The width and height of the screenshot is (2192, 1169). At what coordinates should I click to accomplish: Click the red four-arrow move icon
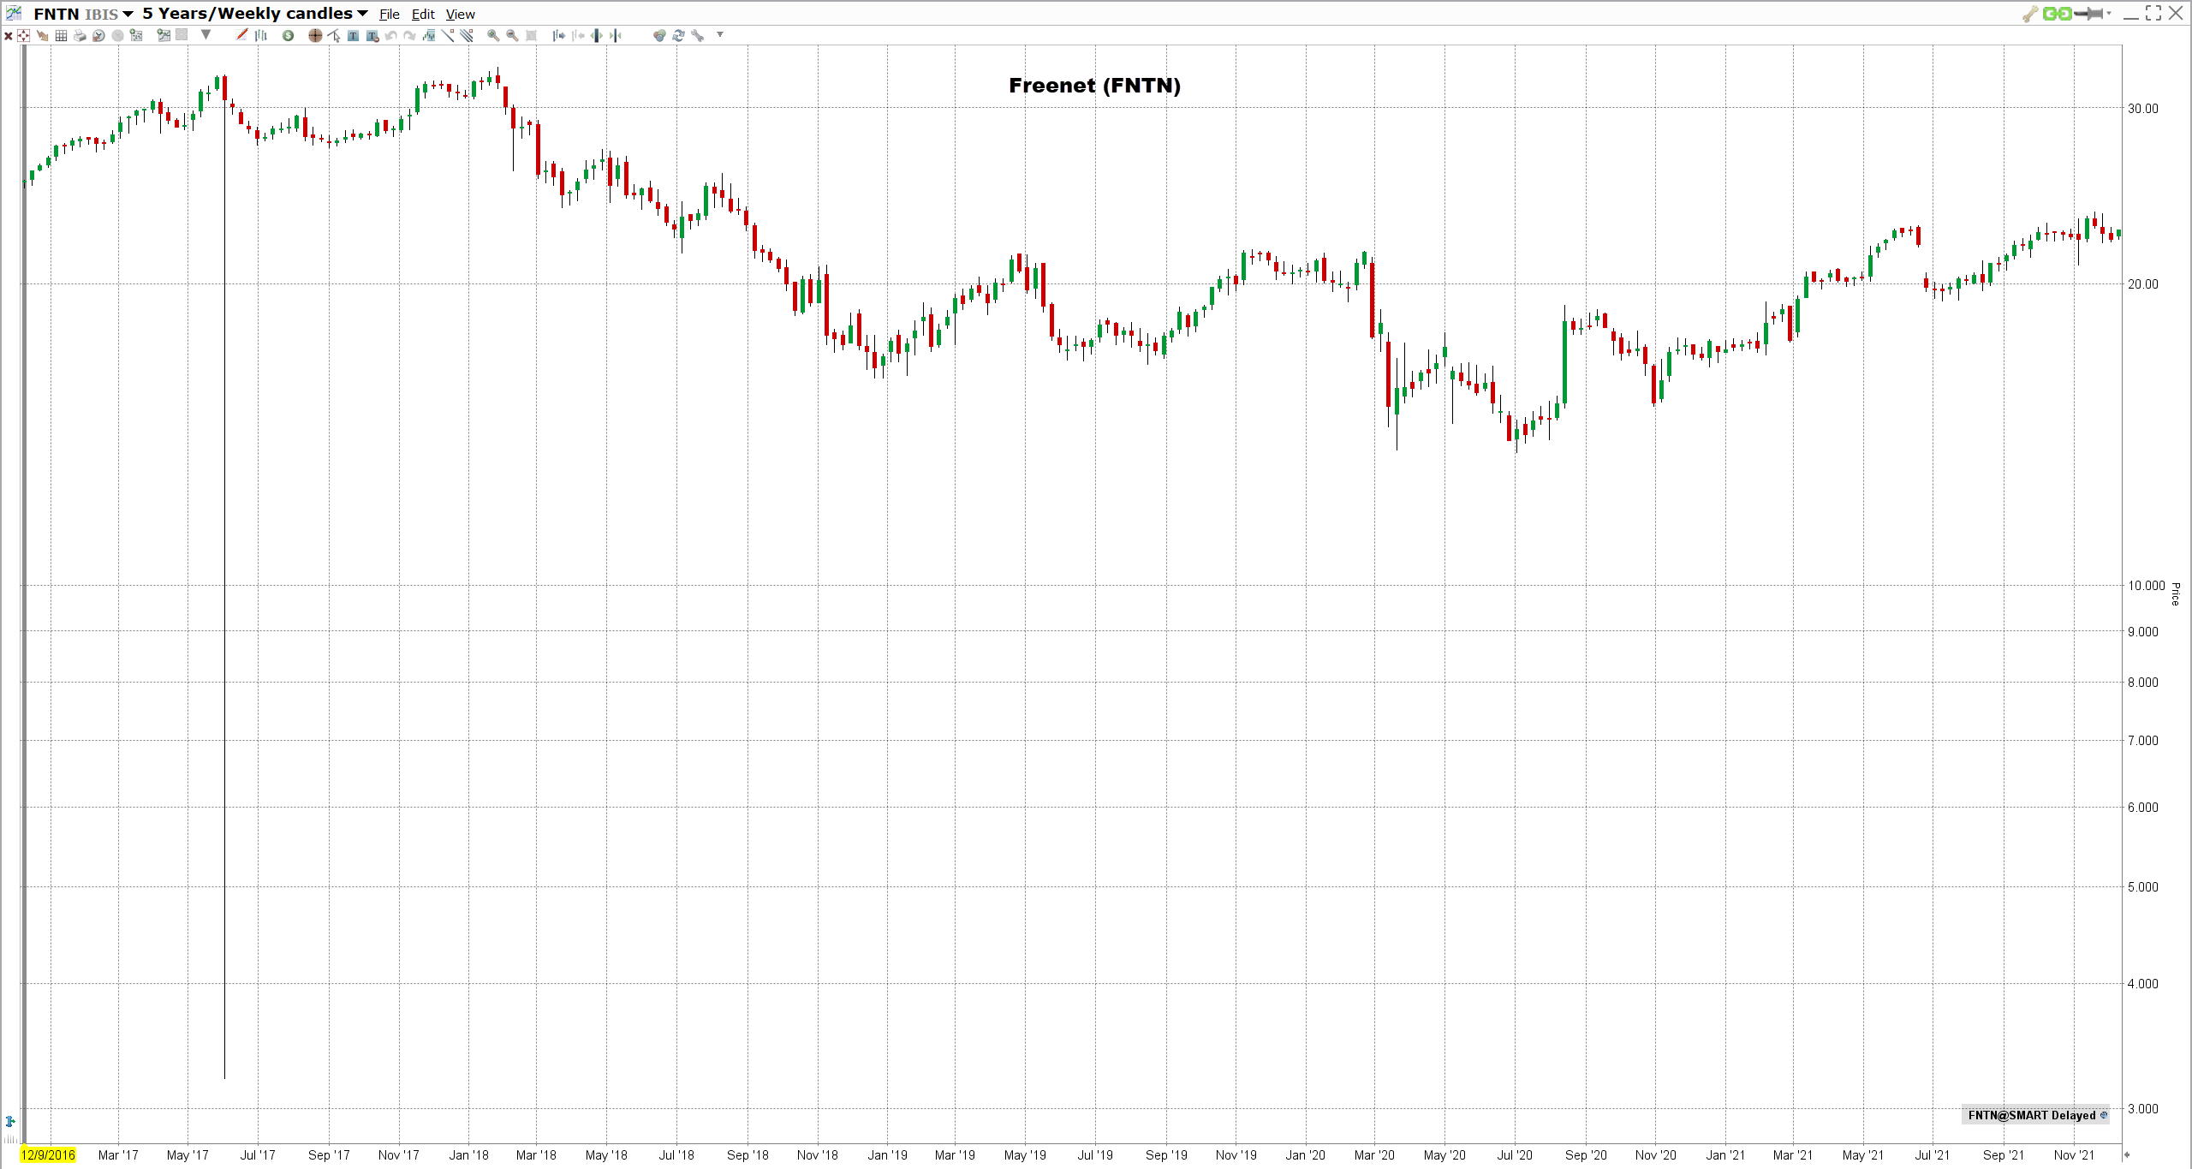point(23,35)
